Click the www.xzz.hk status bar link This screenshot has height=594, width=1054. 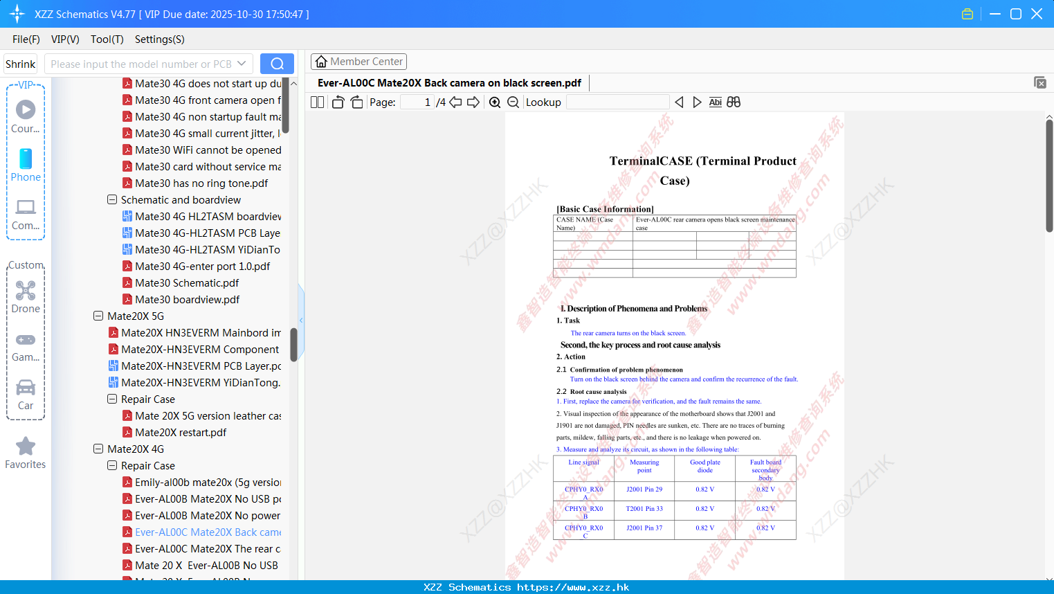(573, 587)
